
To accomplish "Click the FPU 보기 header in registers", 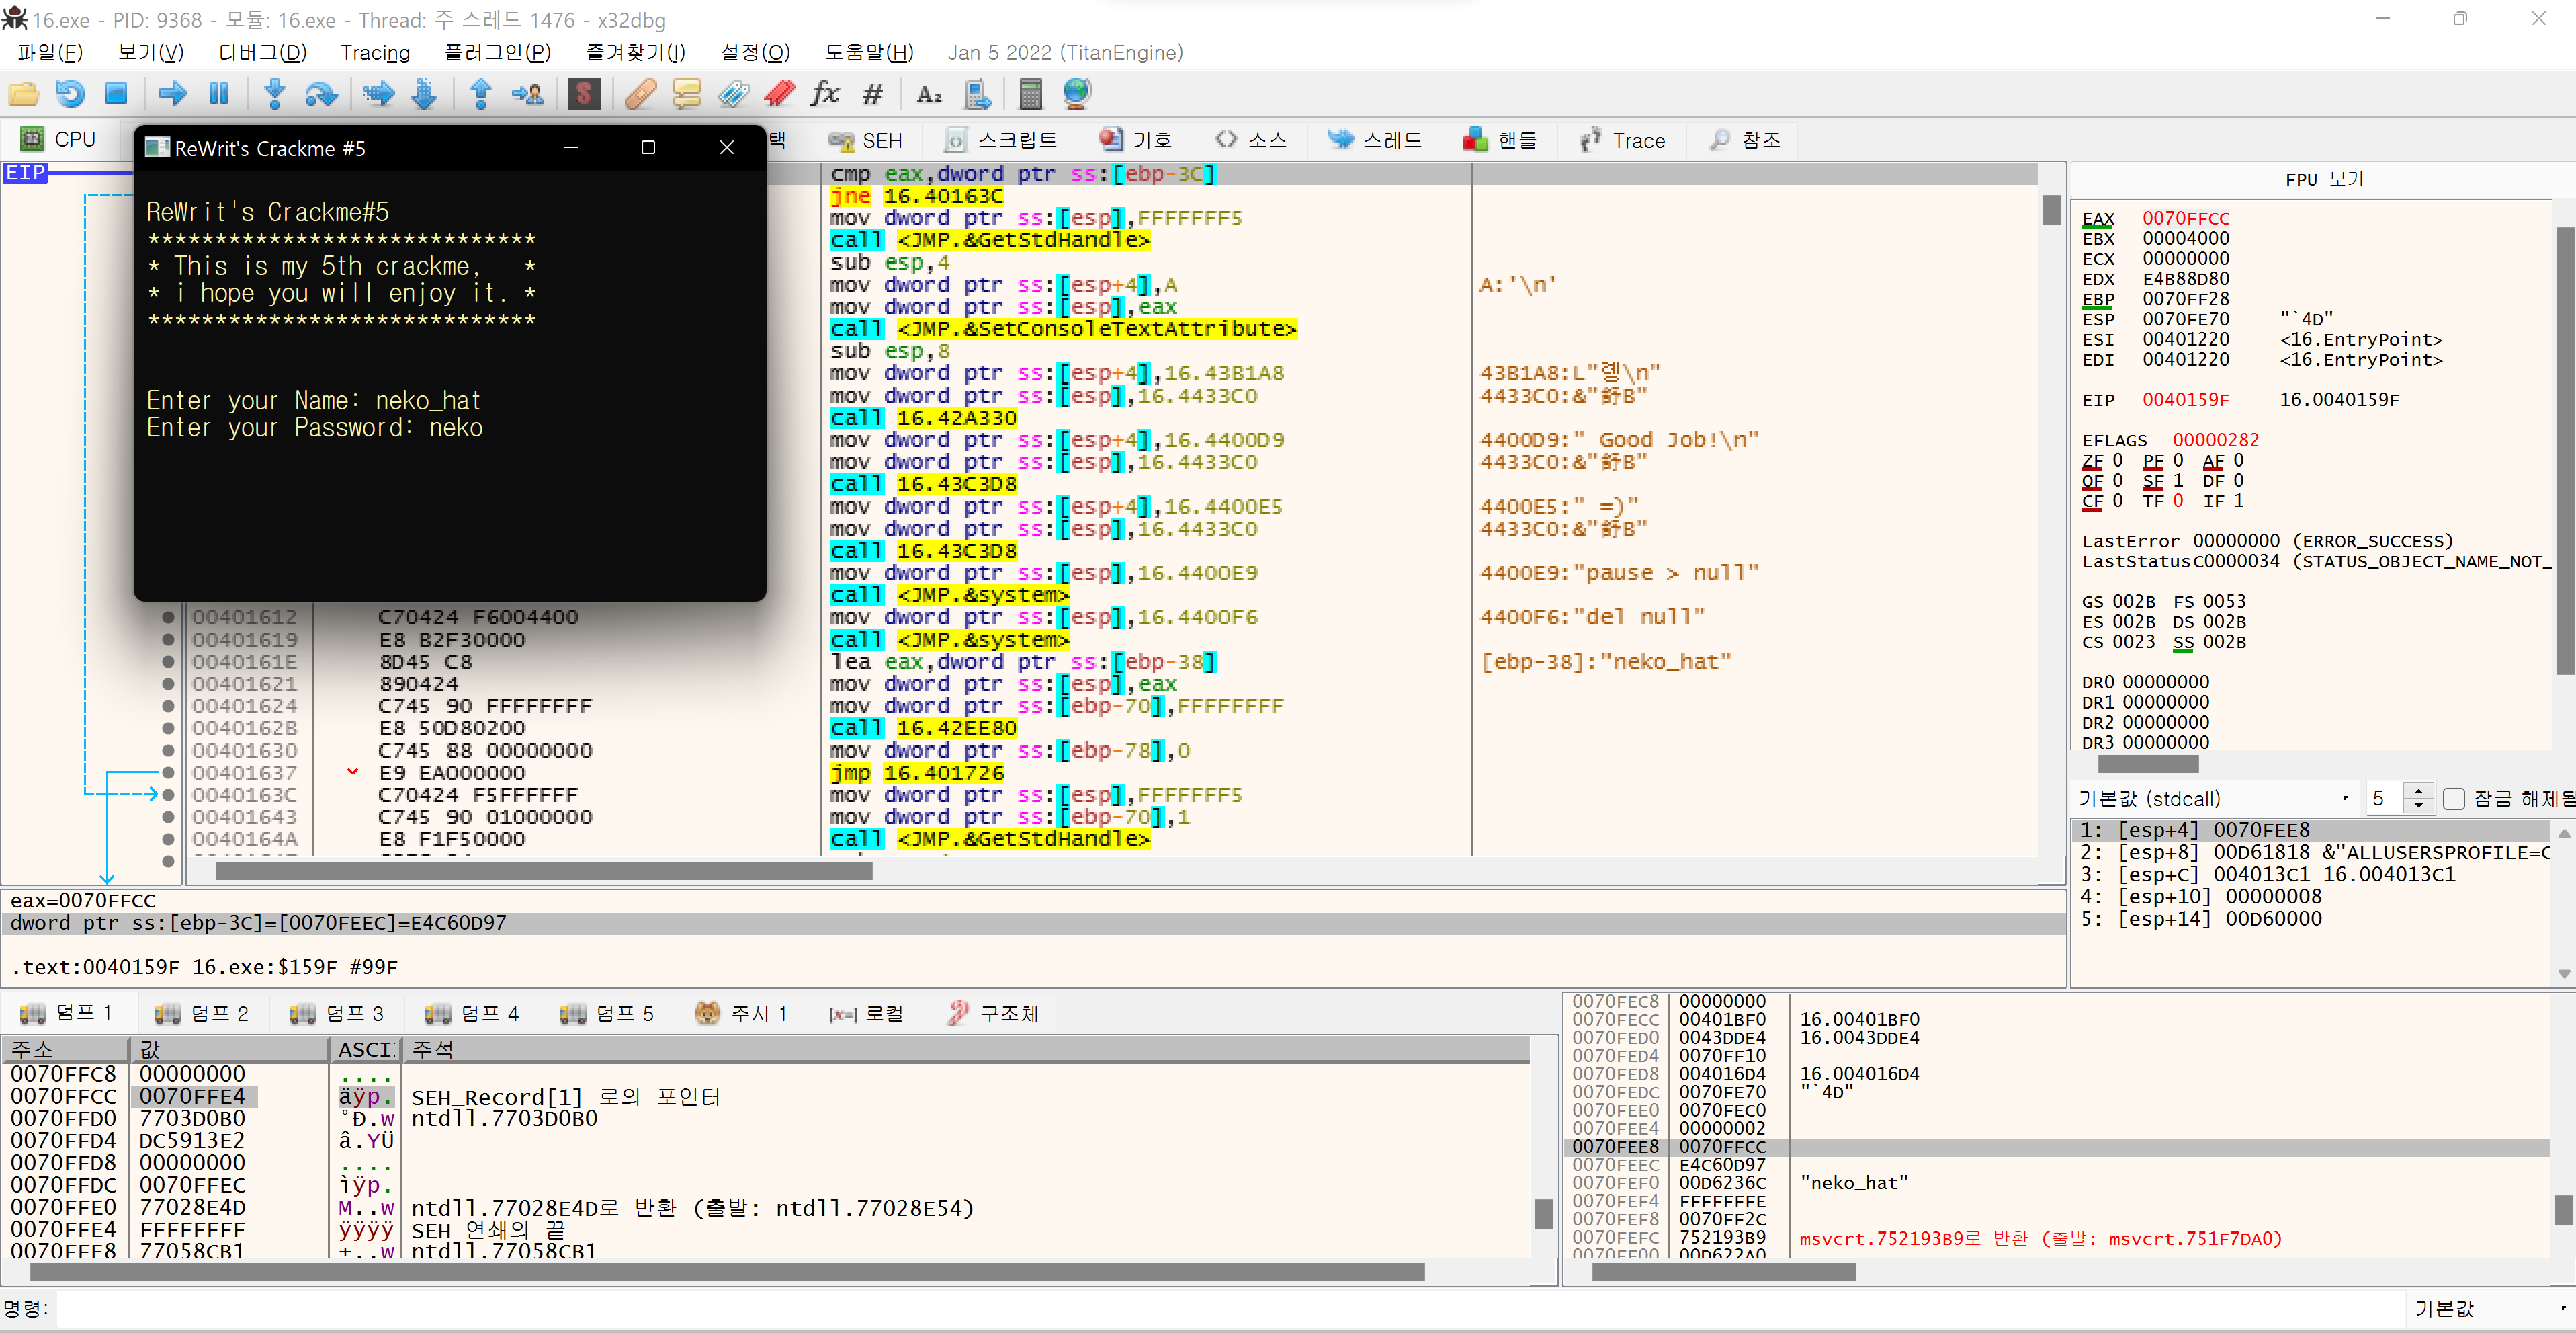I will 2323,180.
